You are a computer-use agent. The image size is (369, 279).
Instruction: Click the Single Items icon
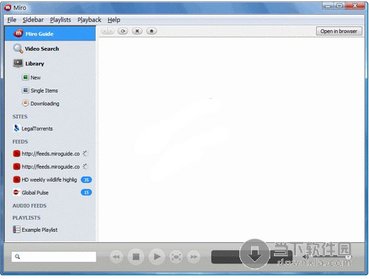[25, 91]
